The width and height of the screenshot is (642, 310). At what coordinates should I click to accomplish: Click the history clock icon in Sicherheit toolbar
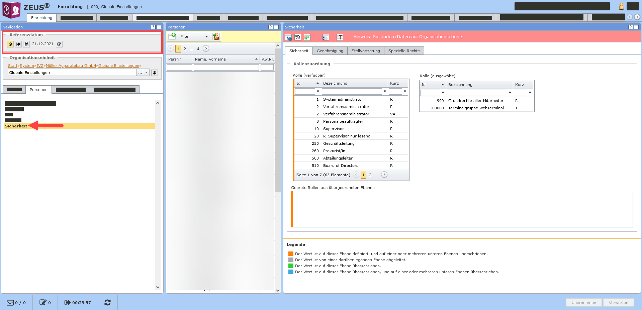[x=298, y=37]
